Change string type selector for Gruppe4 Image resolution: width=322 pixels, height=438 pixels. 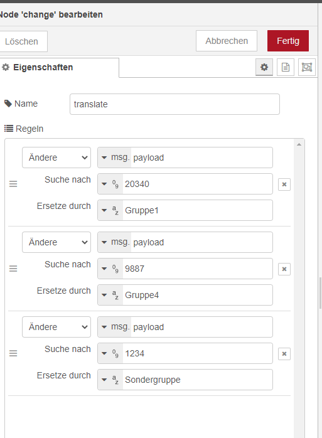click(x=110, y=295)
